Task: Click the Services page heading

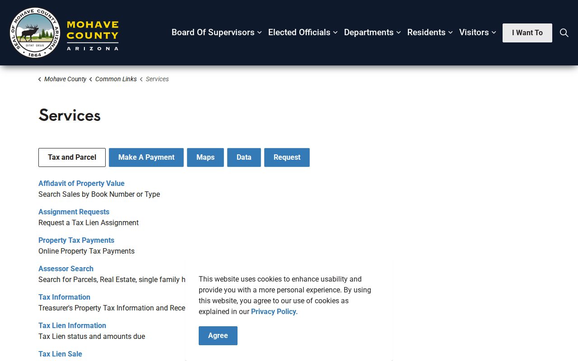Action: (x=70, y=115)
